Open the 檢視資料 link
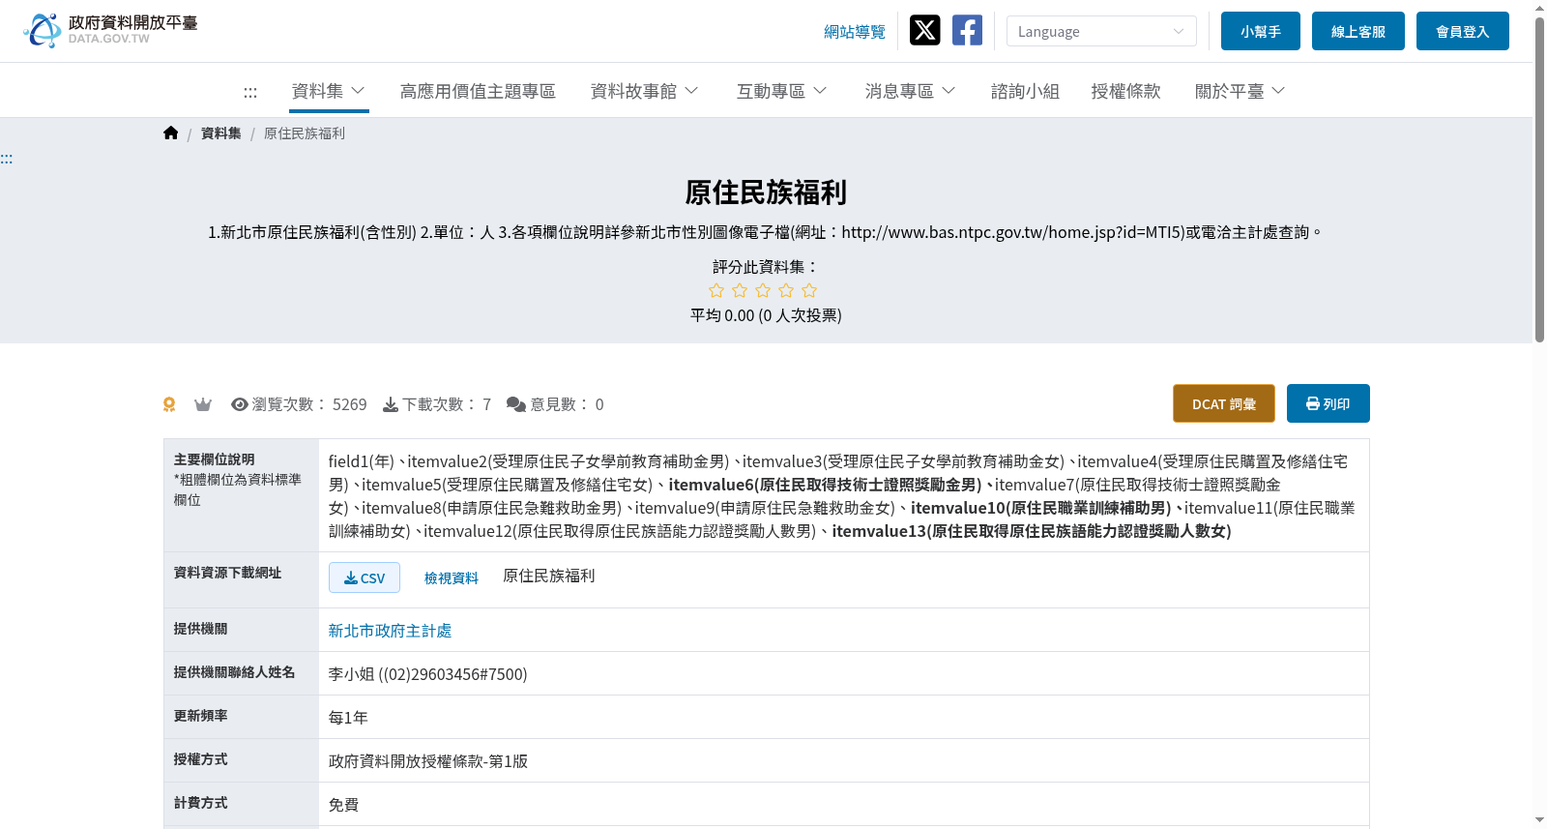This screenshot has height=829, width=1547. 452,577
